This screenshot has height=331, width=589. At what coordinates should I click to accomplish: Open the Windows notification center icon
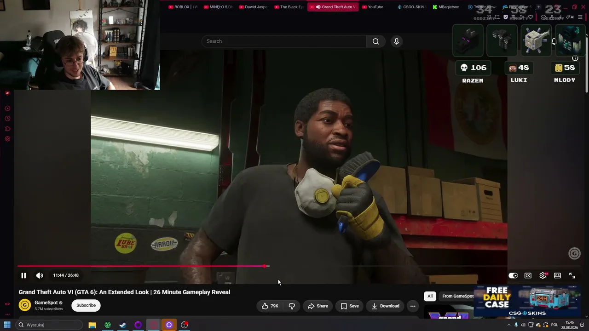[583, 325]
